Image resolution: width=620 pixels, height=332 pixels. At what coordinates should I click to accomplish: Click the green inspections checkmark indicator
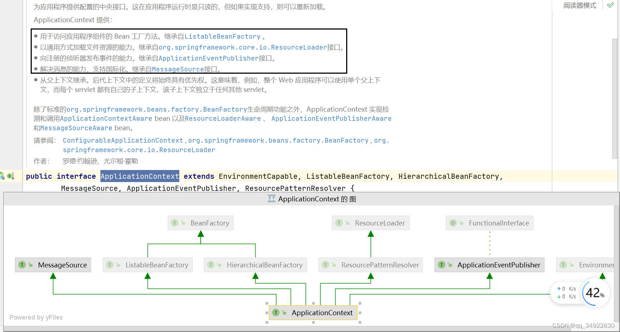click(610, 5)
